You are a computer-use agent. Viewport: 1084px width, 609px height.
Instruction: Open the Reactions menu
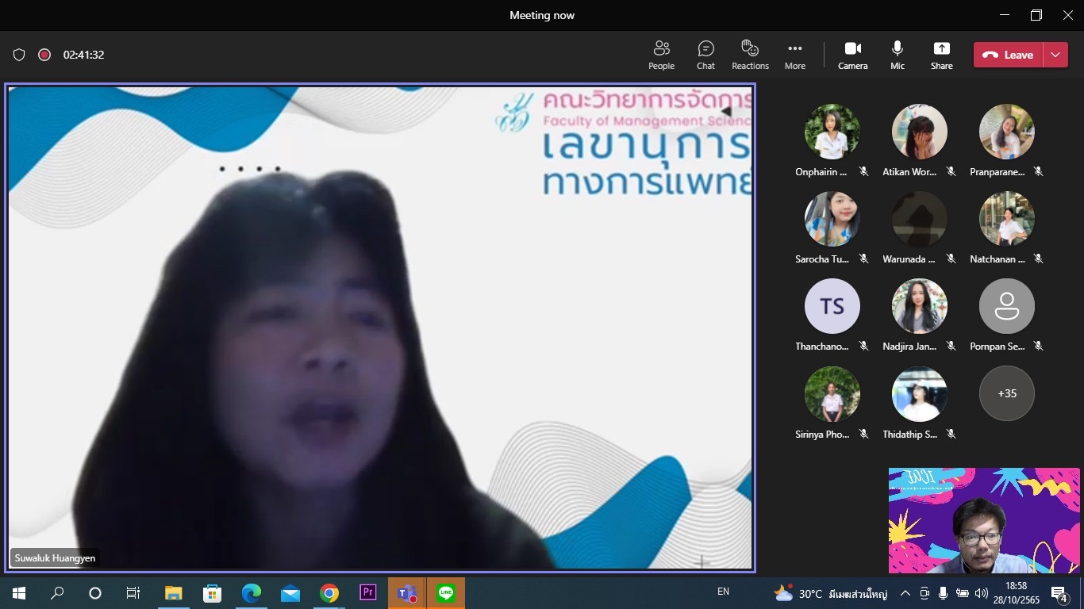click(750, 55)
